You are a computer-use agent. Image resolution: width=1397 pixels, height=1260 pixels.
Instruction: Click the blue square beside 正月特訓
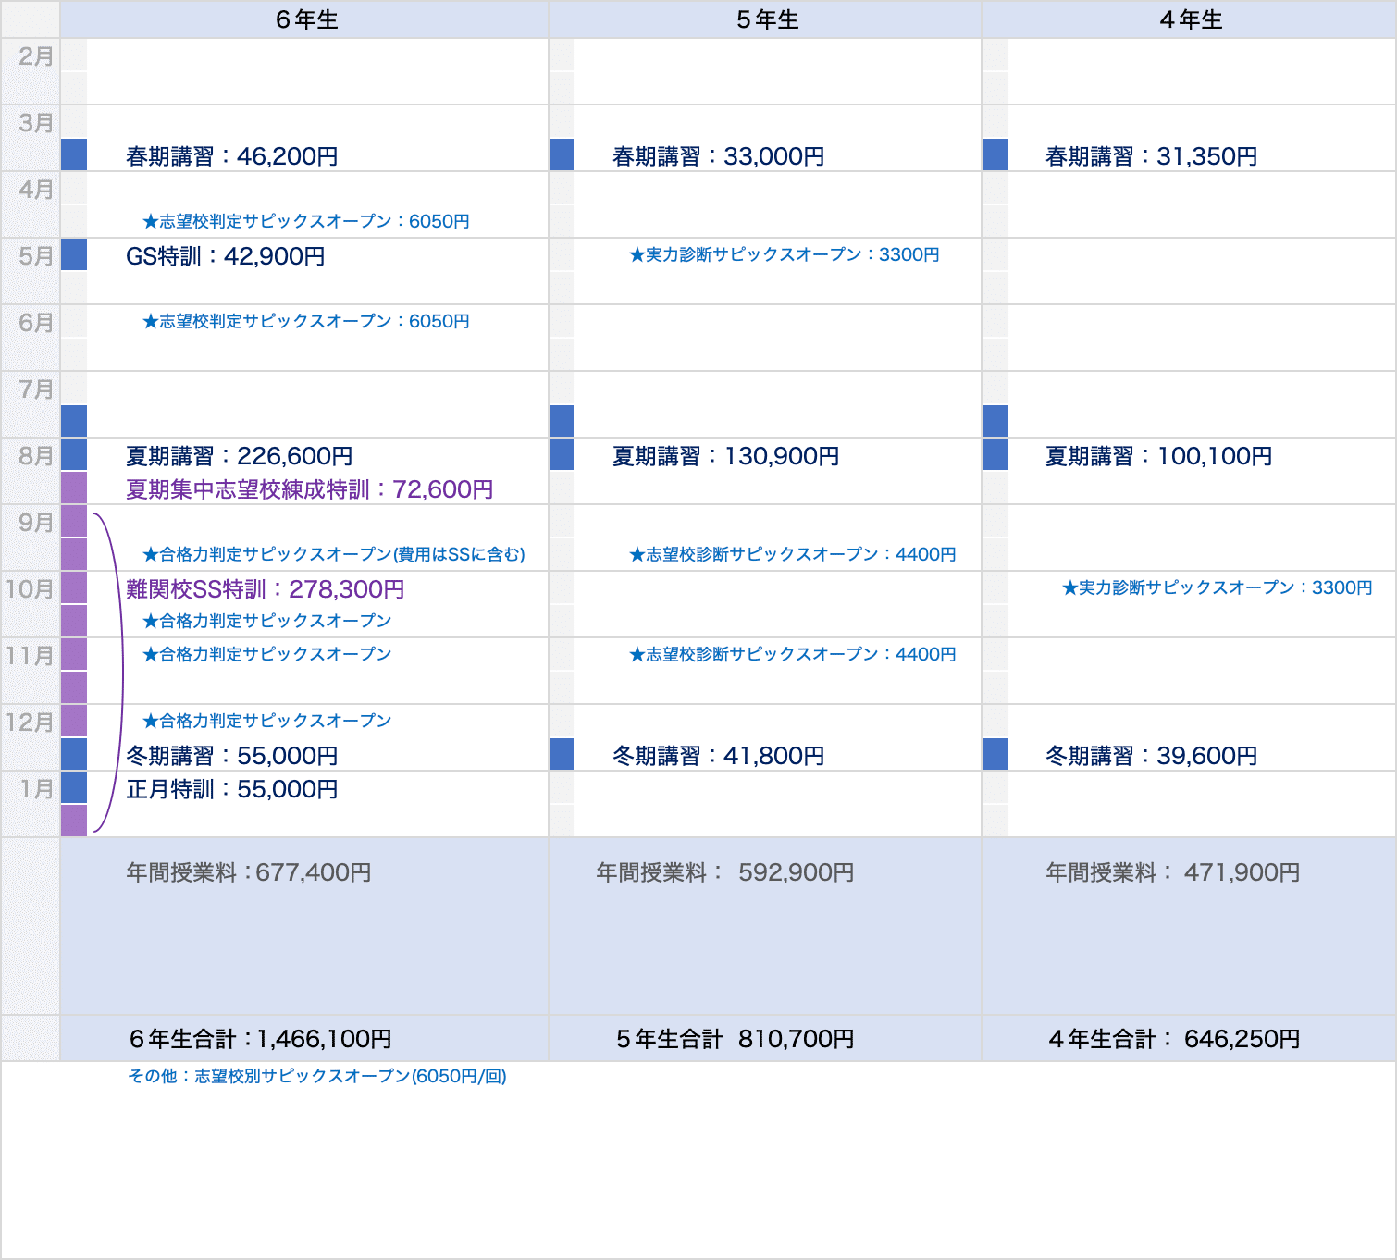[73, 788]
